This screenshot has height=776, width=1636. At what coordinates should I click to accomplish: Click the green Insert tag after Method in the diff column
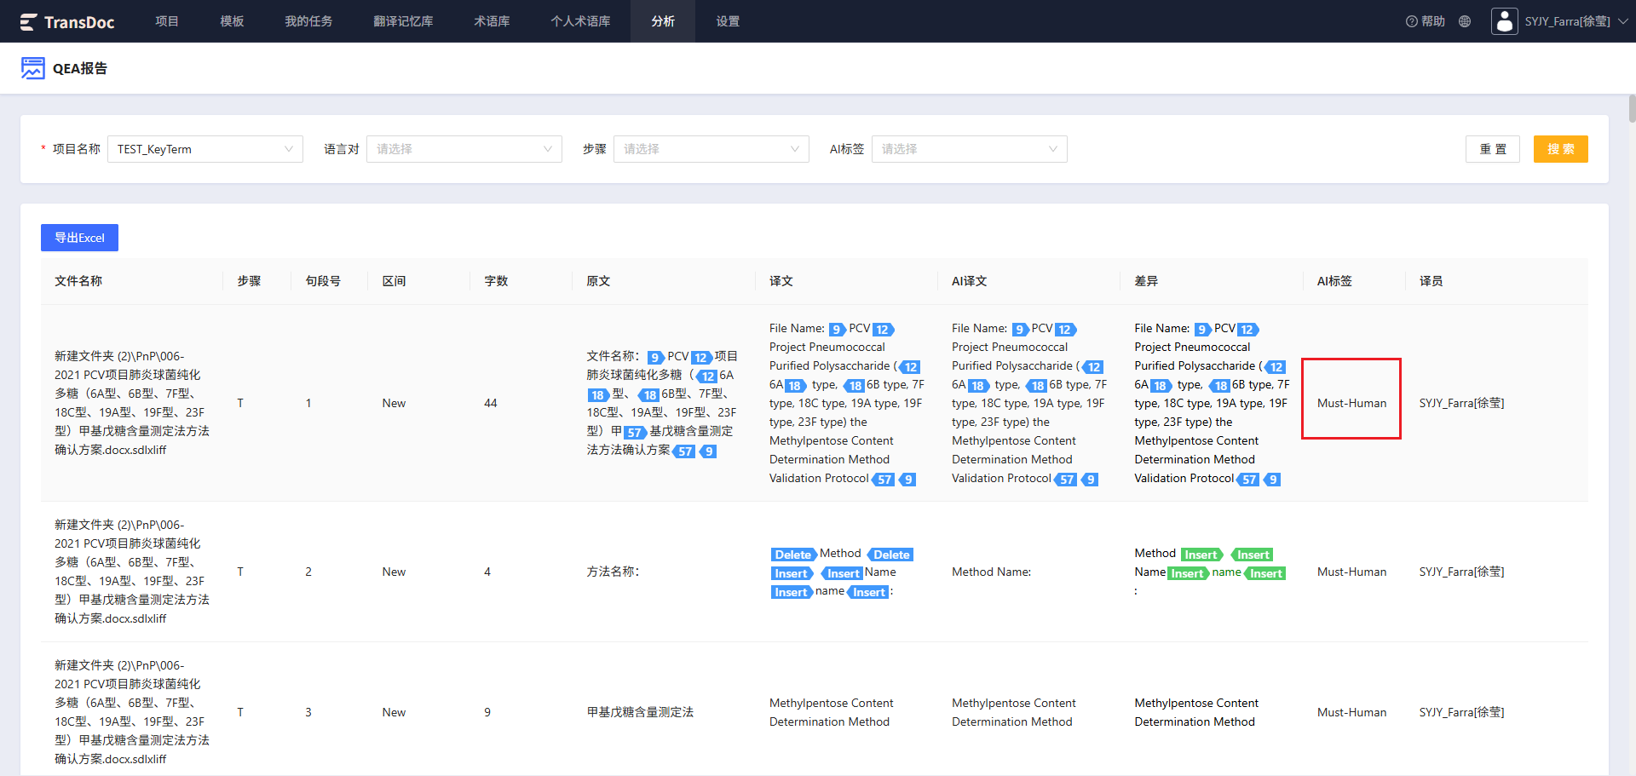(1201, 555)
